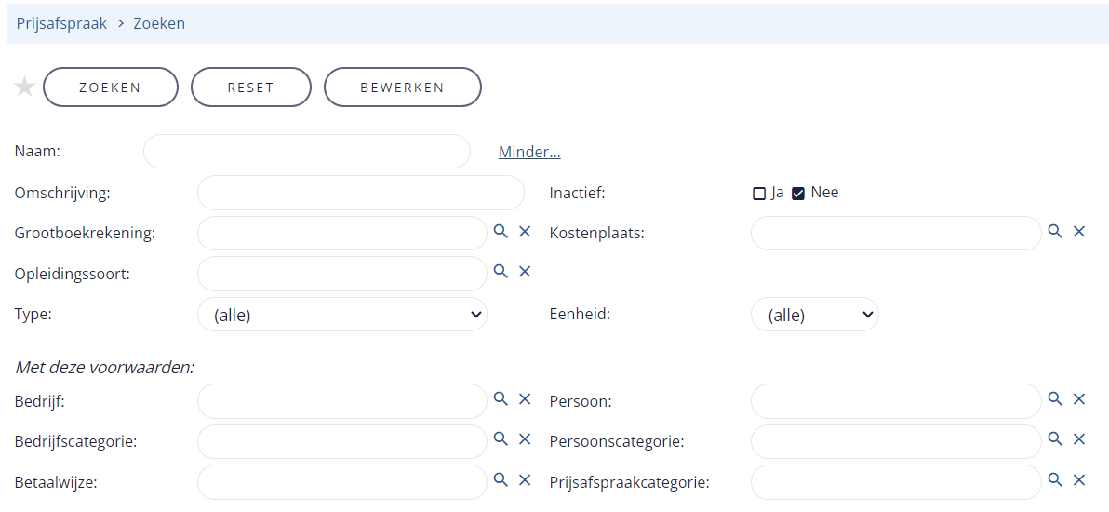
Task: Clear the Grootboekrekening field with X icon
Action: coord(525,232)
